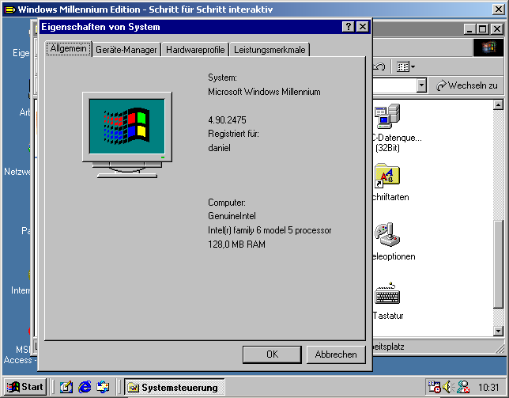509x398 pixels.
Task: Click the vertical scrollbar thumb in Systemsteuerung
Action: (498, 263)
